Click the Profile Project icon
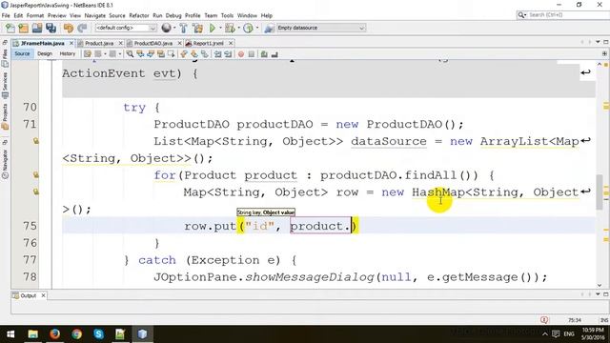 [248, 28]
